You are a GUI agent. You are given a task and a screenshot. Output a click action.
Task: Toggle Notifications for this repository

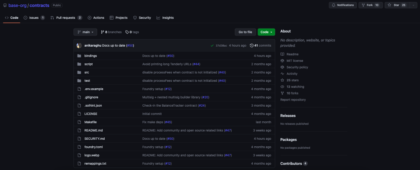click(342, 5)
